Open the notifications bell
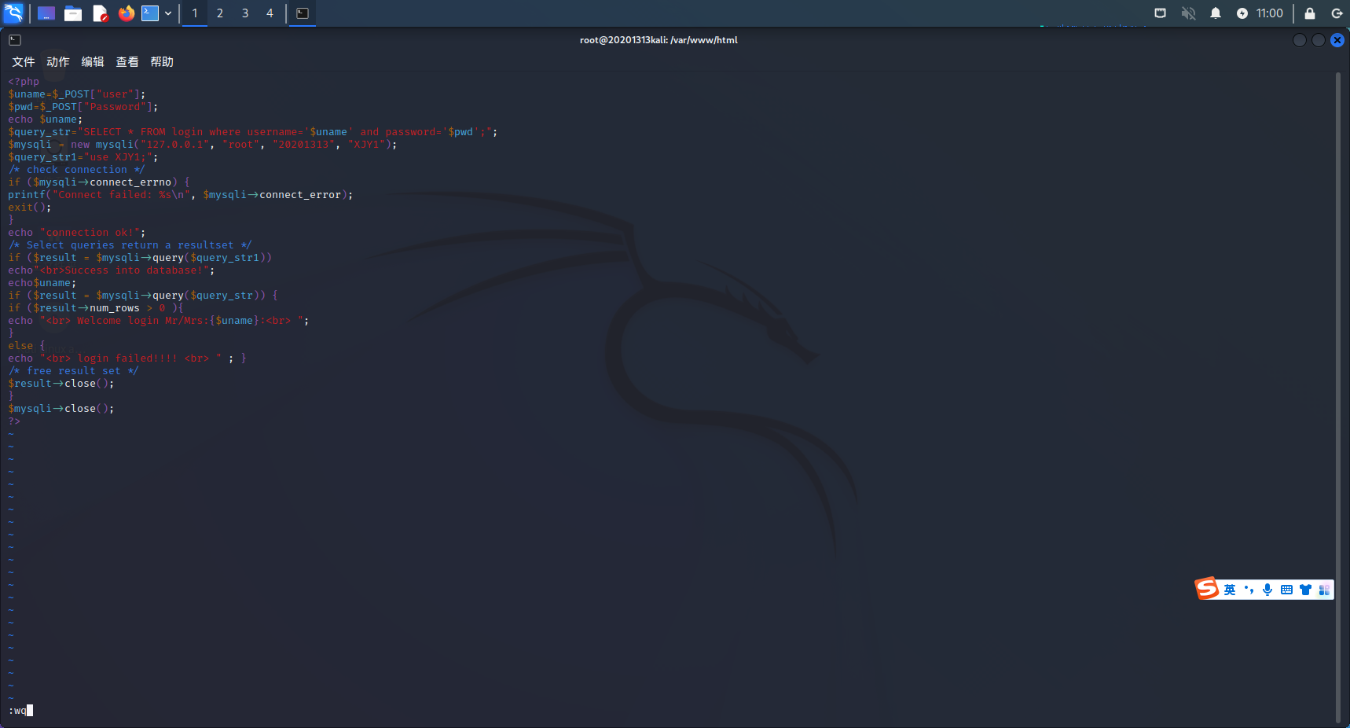Viewport: 1350px width, 728px height. tap(1216, 13)
